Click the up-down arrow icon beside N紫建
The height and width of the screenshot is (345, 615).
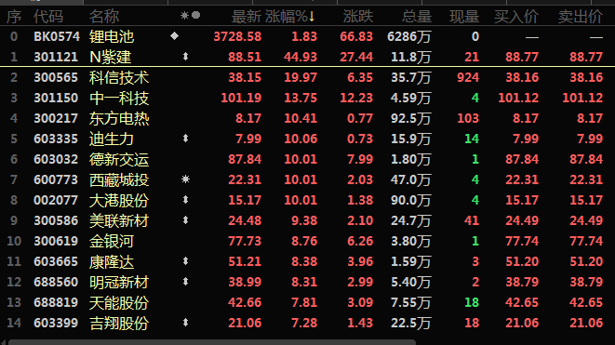click(185, 57)
